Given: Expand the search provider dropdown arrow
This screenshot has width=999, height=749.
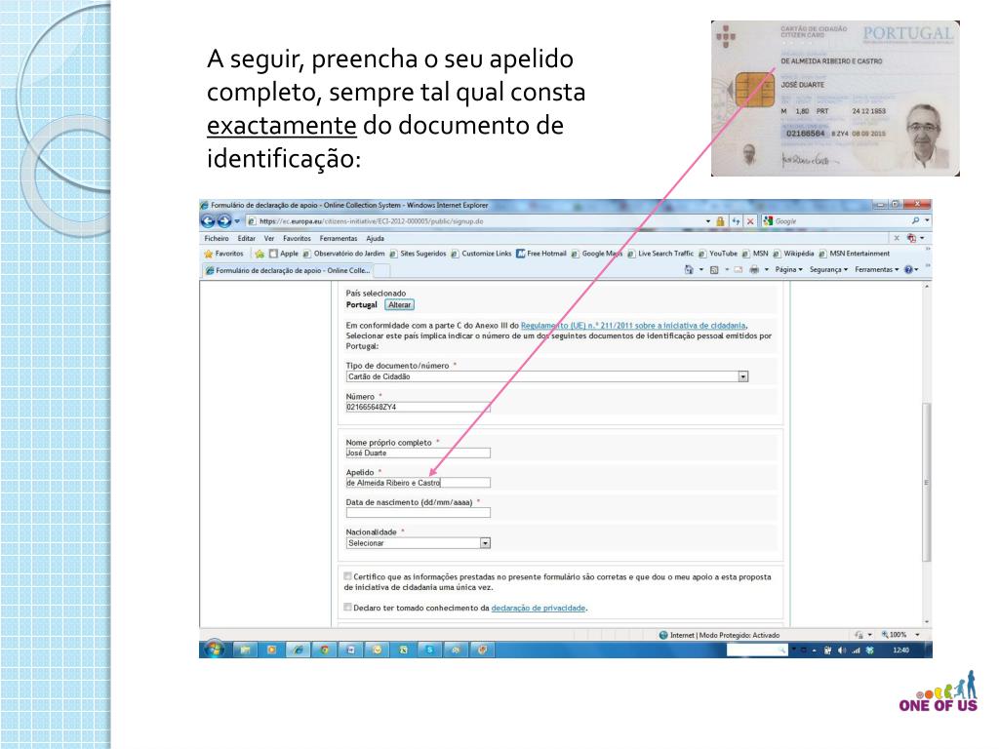Looking at the screenshot, I should pyautogui.click(x=927, y=220).
